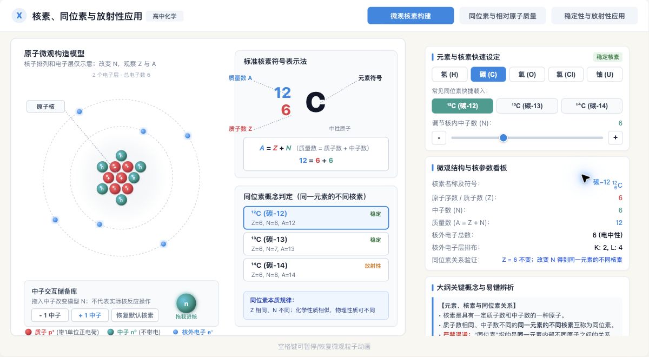Click the 原子核 label on atom model

point(45,107)
